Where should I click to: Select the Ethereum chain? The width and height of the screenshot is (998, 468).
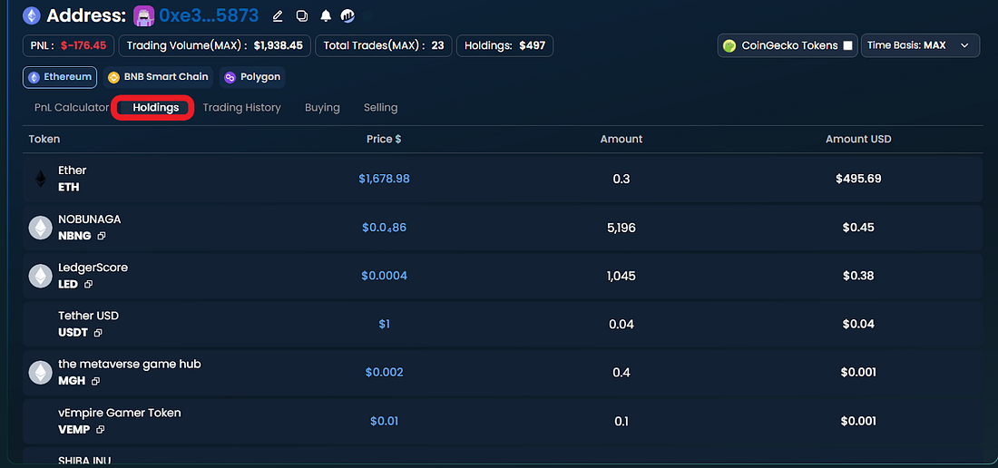pos(60,77)
